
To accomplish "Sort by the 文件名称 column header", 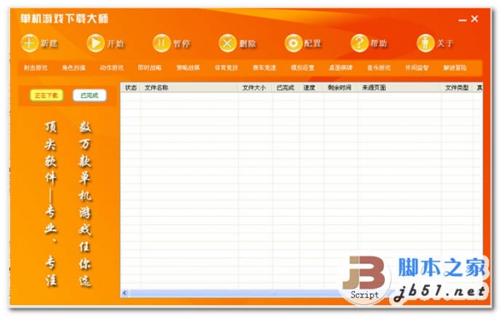I will click(189, 87).
